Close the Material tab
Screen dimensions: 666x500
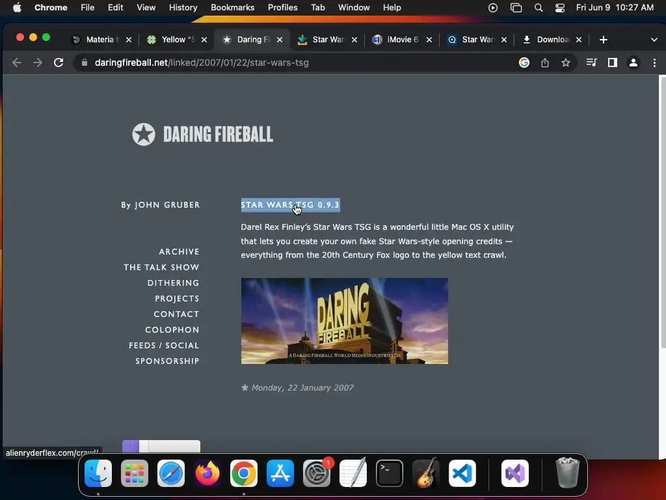click(129, 40)
